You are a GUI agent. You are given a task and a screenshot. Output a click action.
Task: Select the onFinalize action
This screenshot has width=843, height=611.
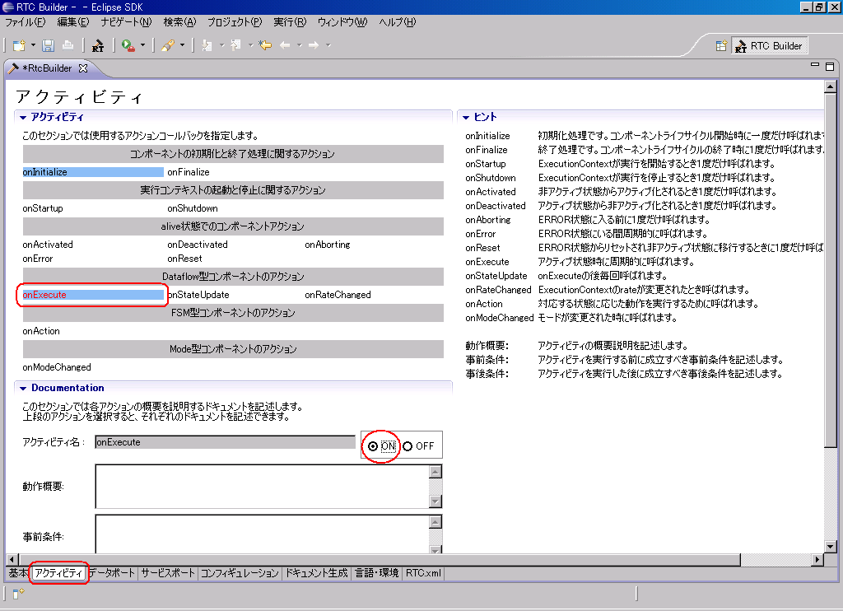(x=189, y=172)
